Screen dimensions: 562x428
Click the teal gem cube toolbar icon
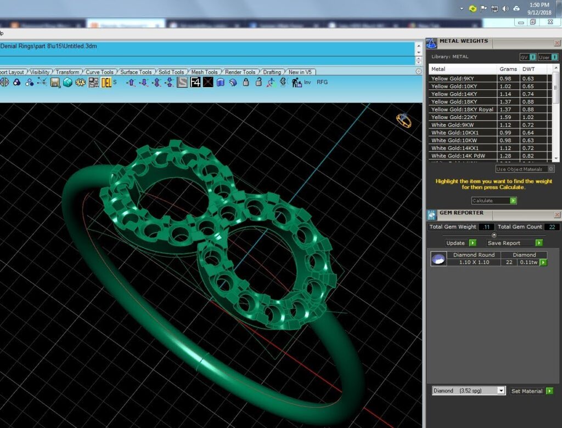click(x=68, y=82)
